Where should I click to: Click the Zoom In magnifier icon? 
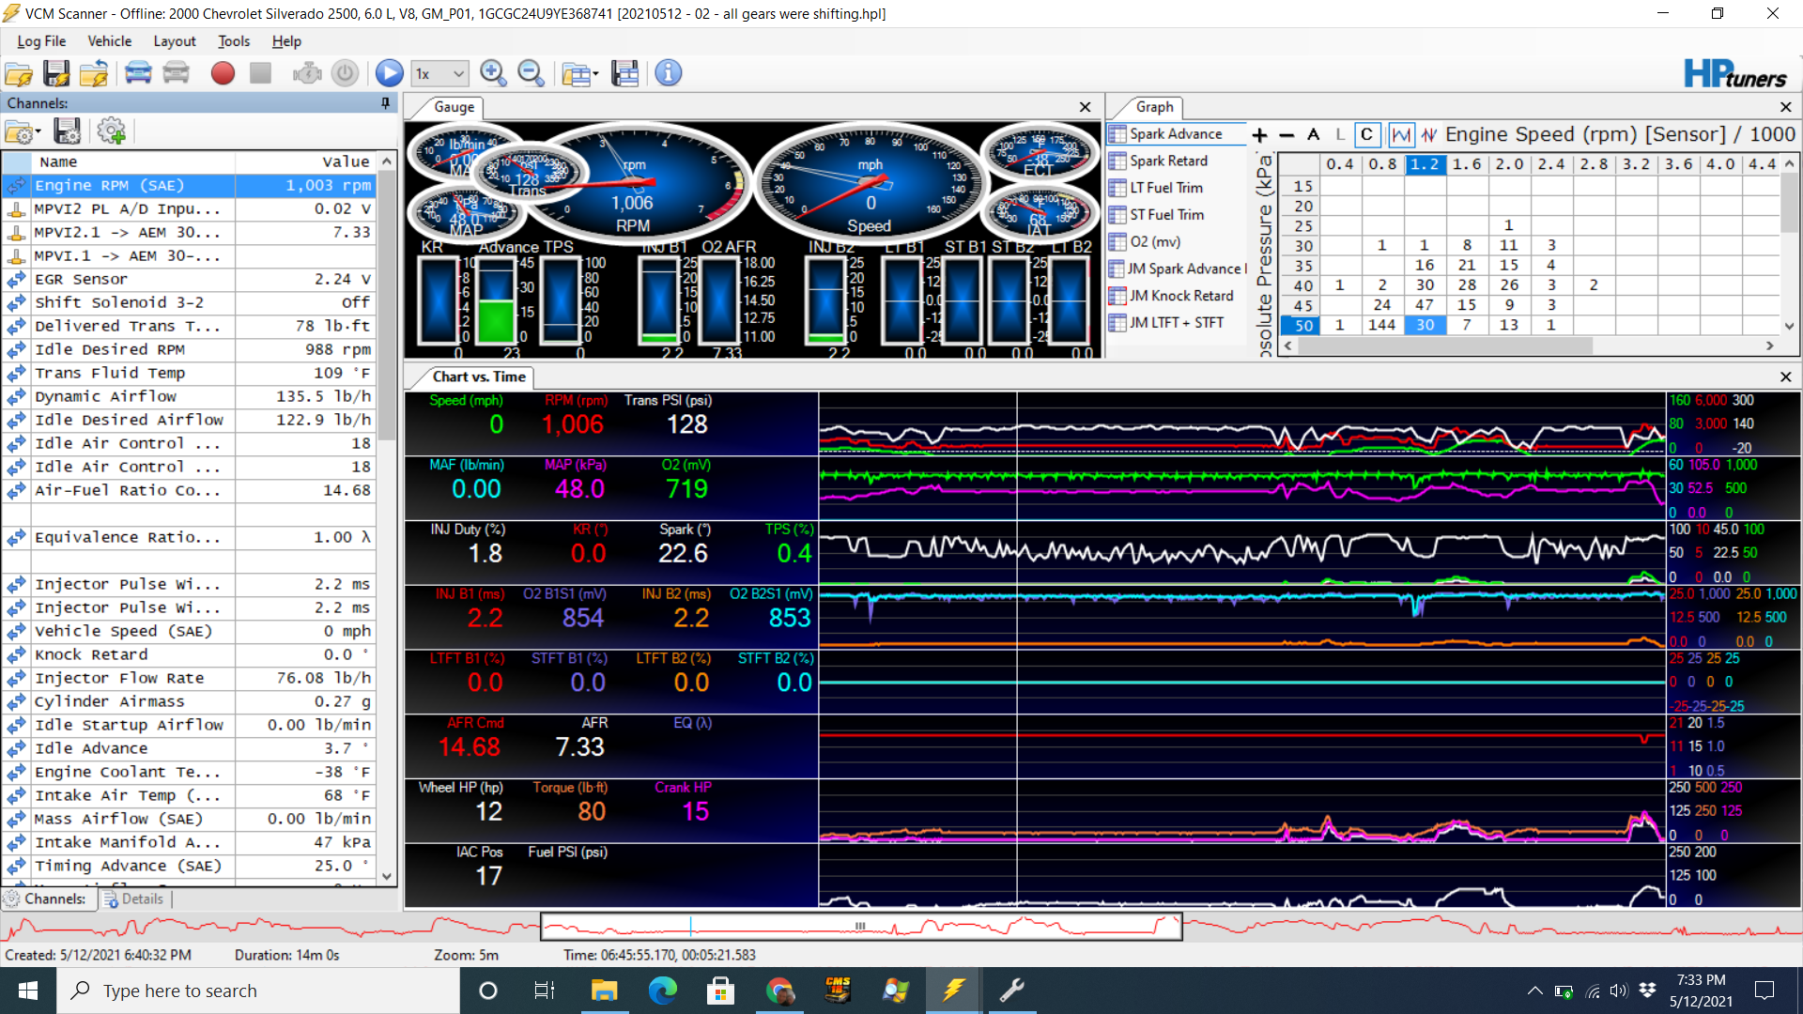pos(493,73)
